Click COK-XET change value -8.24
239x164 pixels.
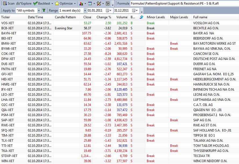(x=108, y=54)
